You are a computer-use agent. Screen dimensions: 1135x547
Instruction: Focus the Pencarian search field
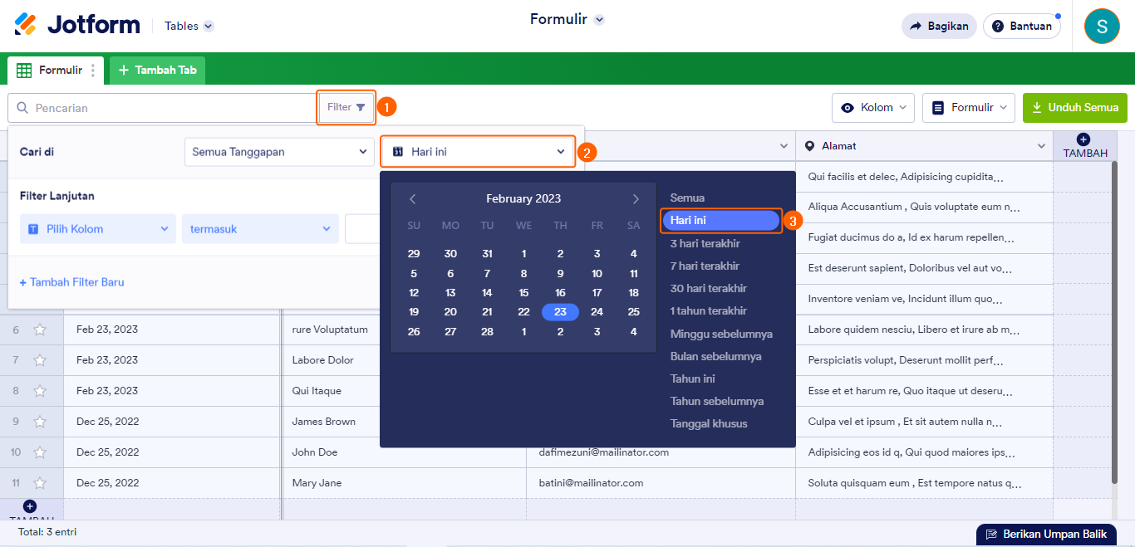coord(163,108)
